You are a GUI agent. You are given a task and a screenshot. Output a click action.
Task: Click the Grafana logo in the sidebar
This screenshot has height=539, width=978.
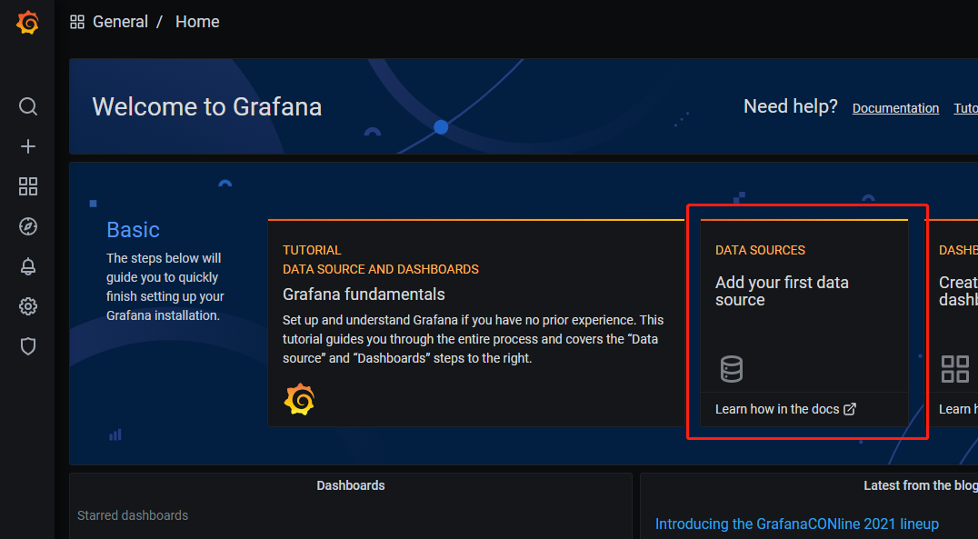28,23
